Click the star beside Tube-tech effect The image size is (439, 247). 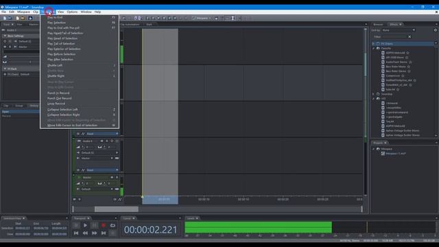[x=398, y=90]
